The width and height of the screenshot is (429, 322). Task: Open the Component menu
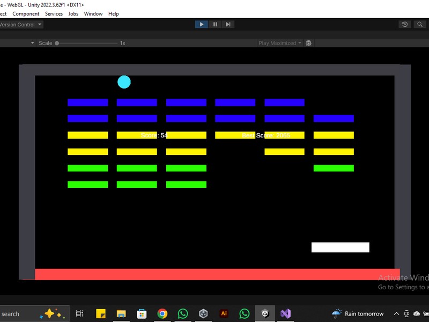click(26, 14)
